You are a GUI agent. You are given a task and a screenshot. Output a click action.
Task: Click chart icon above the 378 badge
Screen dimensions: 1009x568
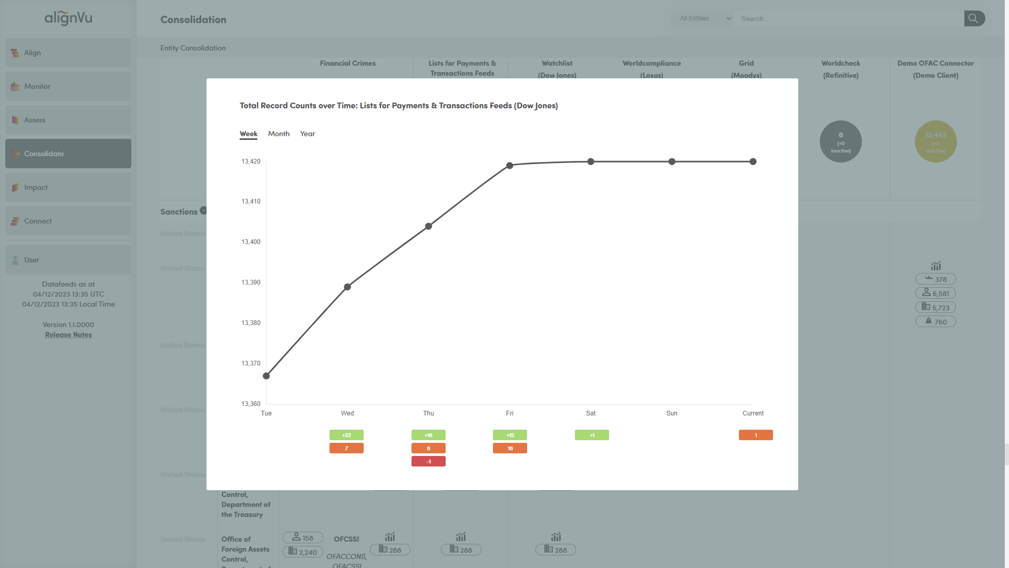click(936, 266)
